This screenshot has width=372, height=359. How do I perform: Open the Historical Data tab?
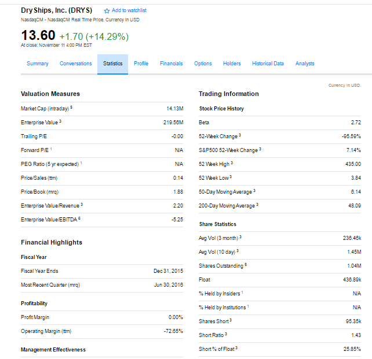268,64
